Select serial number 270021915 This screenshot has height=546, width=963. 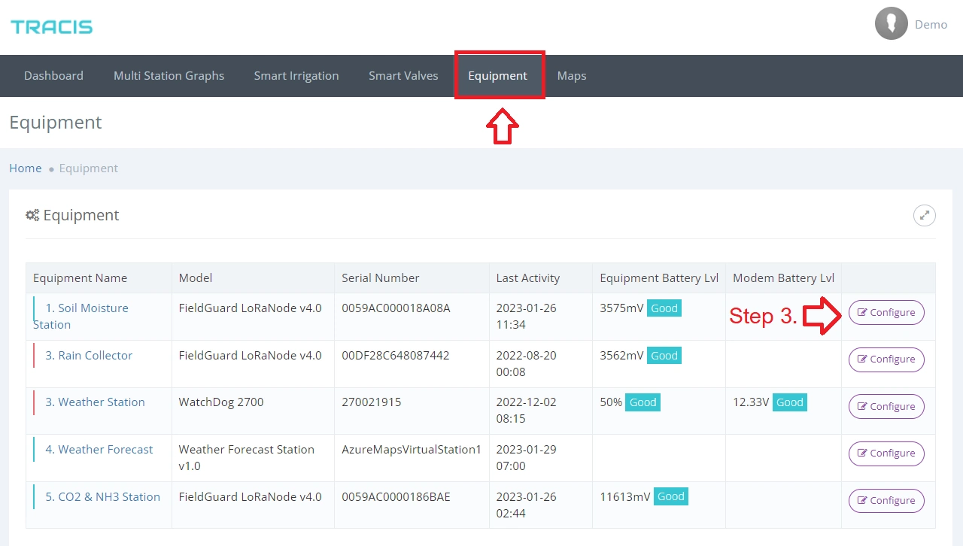tap(372, 402)
